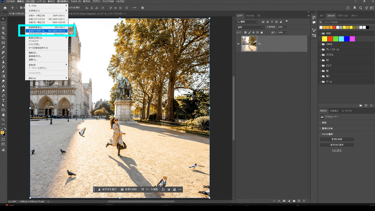Viewport: 375px width, 211px height.
Task: Select the Lasso tool
Action: (3, 28)
